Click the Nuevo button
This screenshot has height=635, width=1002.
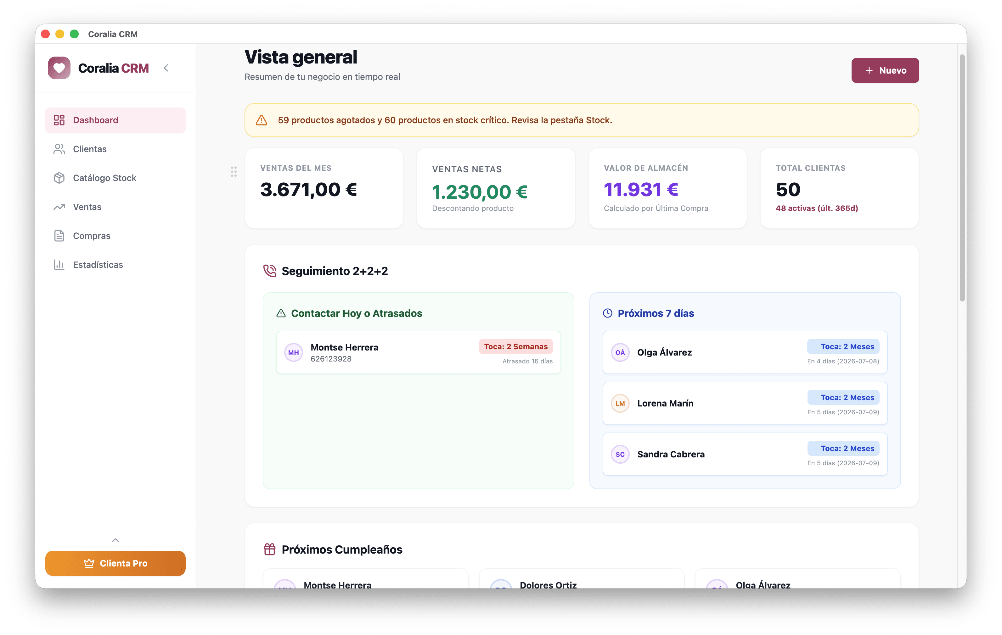[885, 70]
